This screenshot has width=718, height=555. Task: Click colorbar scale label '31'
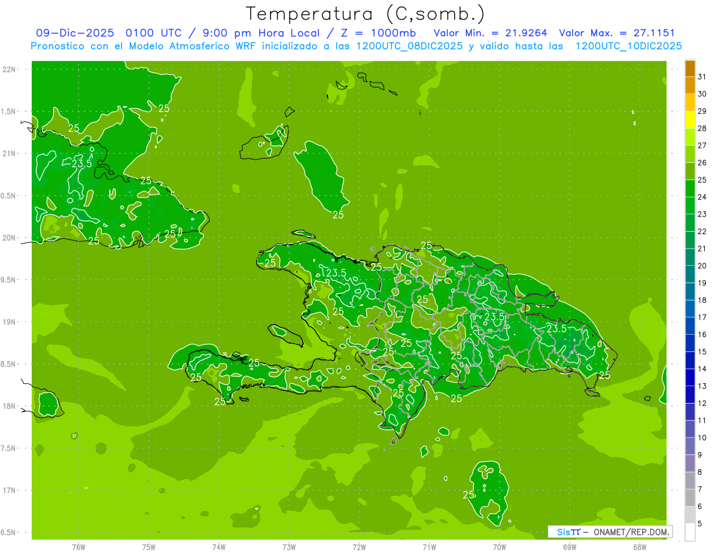pos(702,77)
